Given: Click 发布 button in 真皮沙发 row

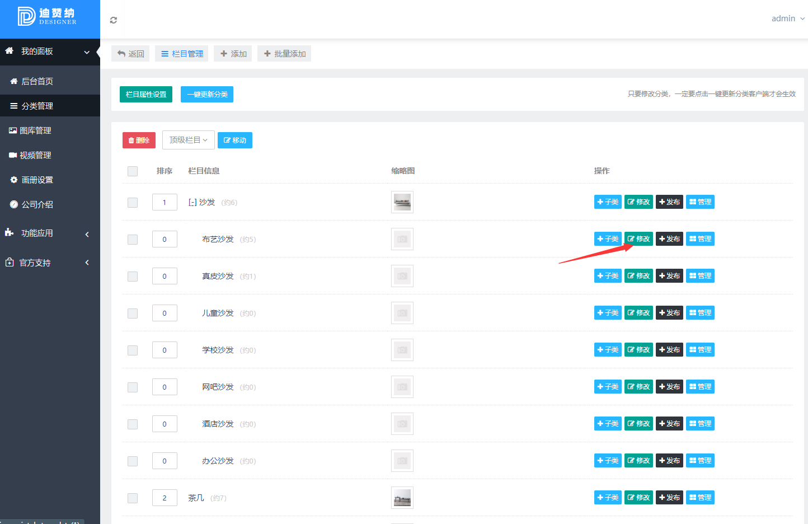Looking at the screenshot, I should click(x=669, y=276).
